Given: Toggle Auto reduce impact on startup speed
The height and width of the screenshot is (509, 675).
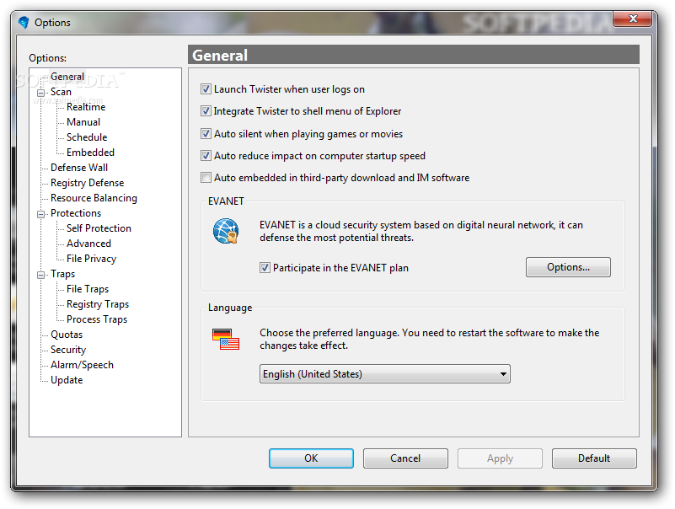Looking at the screenshot, I should tap(206, 155).
